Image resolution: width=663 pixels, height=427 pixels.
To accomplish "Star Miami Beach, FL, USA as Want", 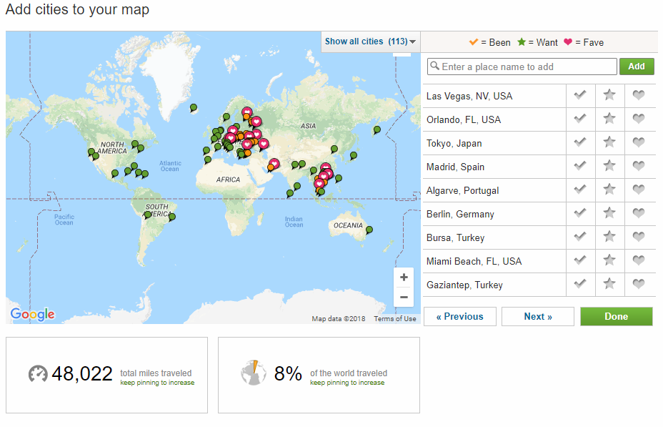I will pyautogui.click(x=609, y=260).
